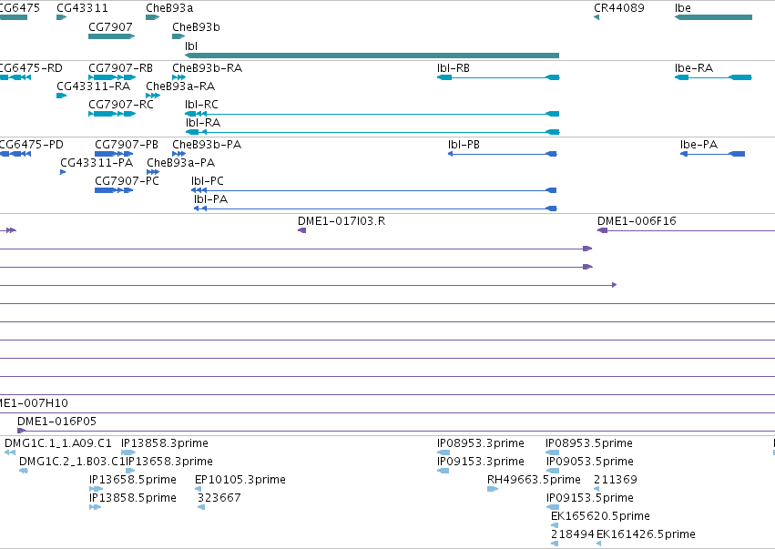Select protein lbe-PA label
Screen dimensions: 775x549
click(699, 145)
